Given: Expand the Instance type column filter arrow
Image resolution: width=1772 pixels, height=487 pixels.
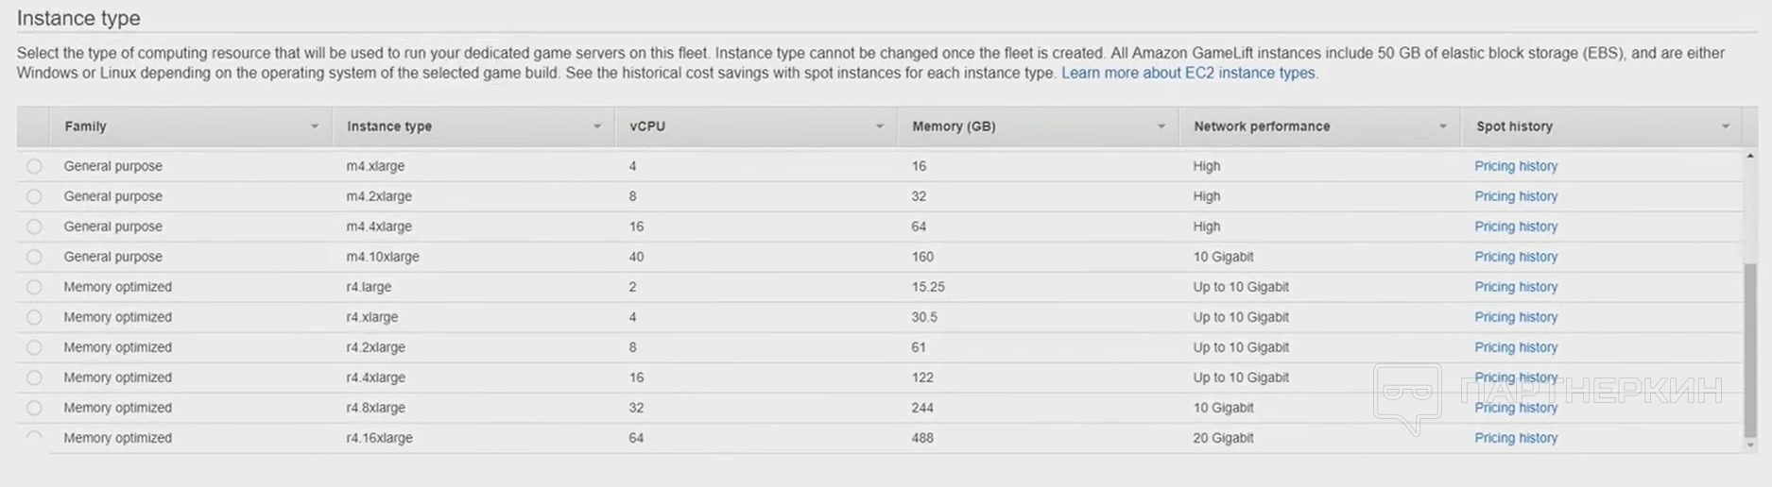Looking at the screenshot, I should tap(597, 126).
